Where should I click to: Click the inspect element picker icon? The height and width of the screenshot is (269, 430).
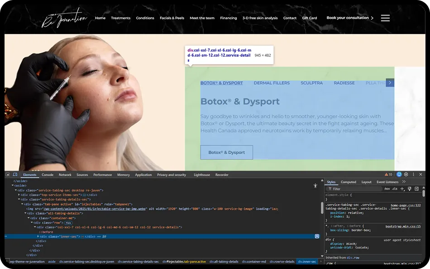(8, 174)
